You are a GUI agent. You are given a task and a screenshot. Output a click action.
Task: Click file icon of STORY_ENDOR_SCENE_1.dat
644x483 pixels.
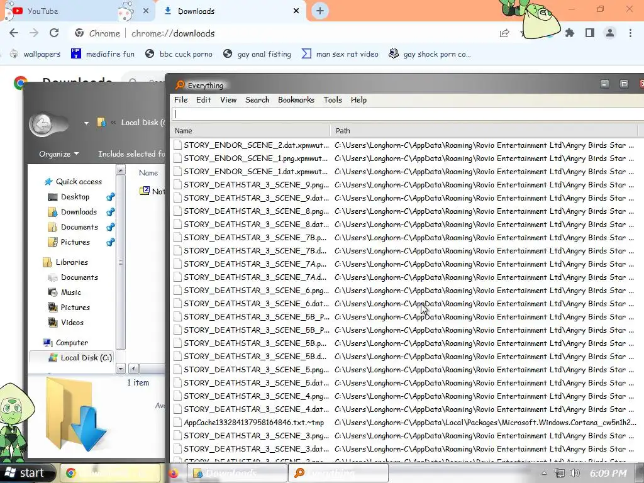[177, 171]
